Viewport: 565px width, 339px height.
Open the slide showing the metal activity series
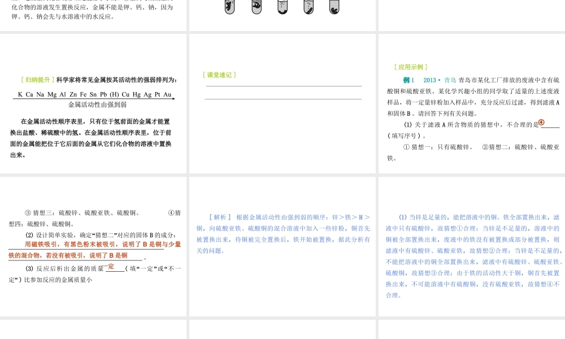(93, 103)
